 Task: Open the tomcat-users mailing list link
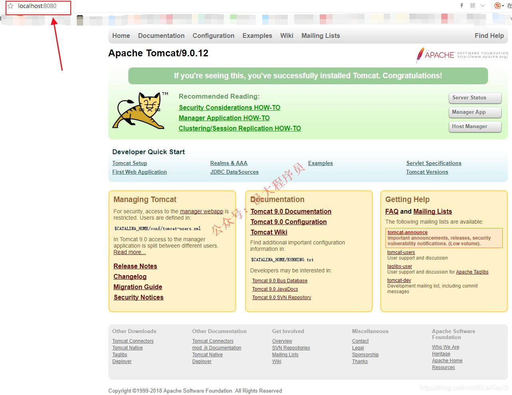click(401, 252)
